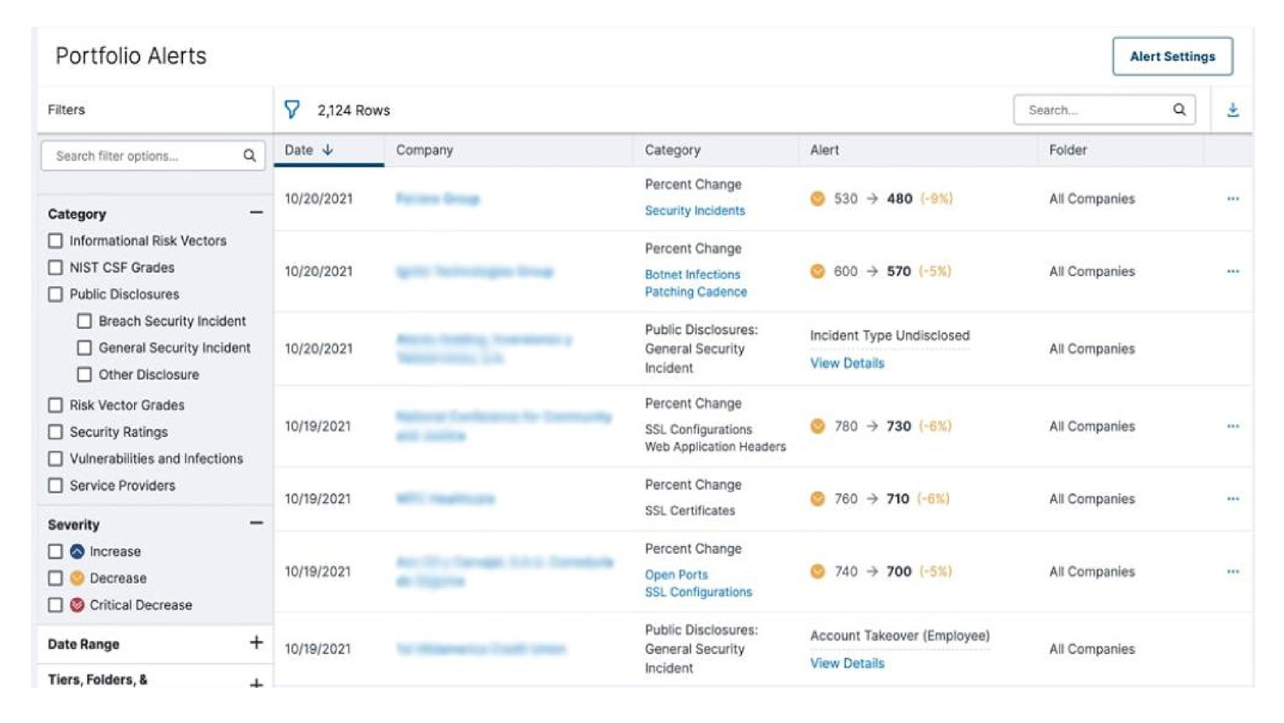Open Alert Settings
Screen dimensions: 1284x723
pyautogui.click(x=1172, y=56)
